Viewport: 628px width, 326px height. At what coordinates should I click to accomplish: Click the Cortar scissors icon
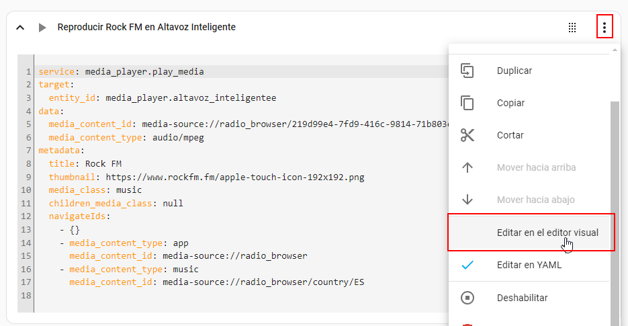[467, 135]
